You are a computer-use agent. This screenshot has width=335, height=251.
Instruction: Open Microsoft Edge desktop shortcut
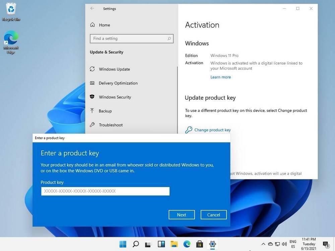pos(11,42)
